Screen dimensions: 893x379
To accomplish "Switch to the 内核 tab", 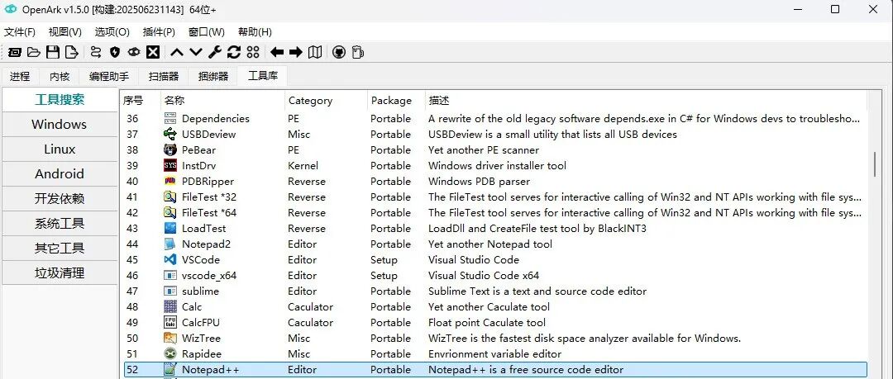I will (x=60, y=76).
